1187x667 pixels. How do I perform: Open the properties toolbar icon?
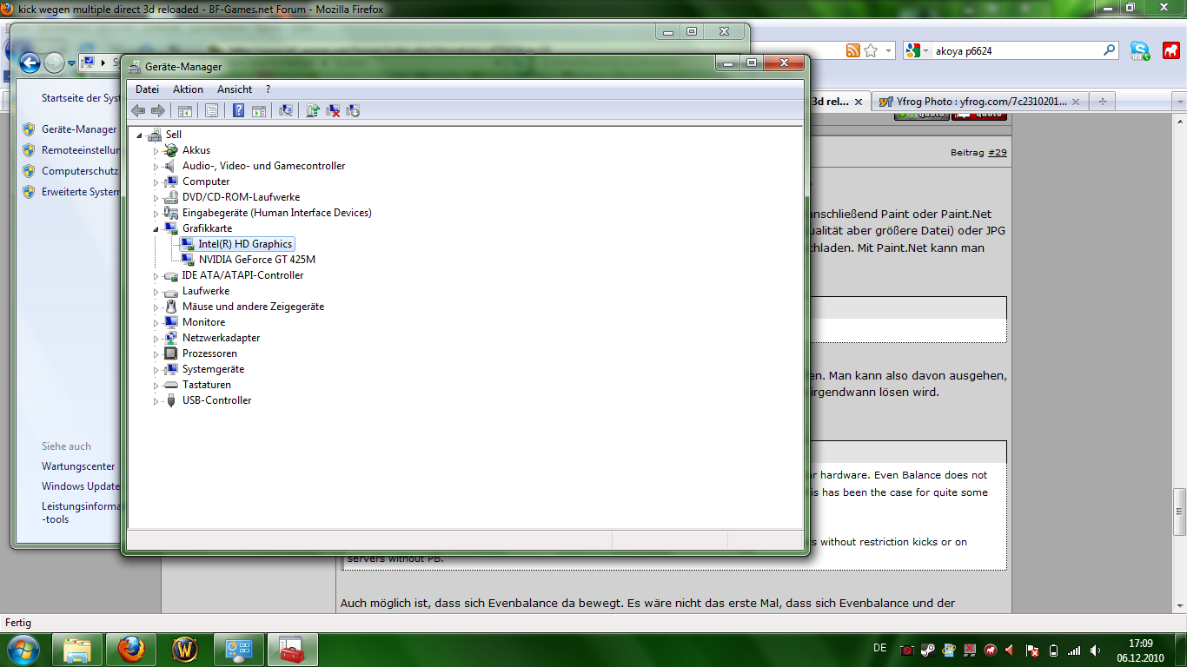pos(211,110)
